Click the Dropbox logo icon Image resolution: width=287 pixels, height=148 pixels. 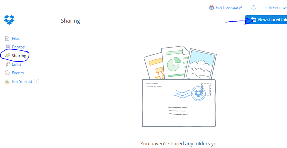(9, 20)
